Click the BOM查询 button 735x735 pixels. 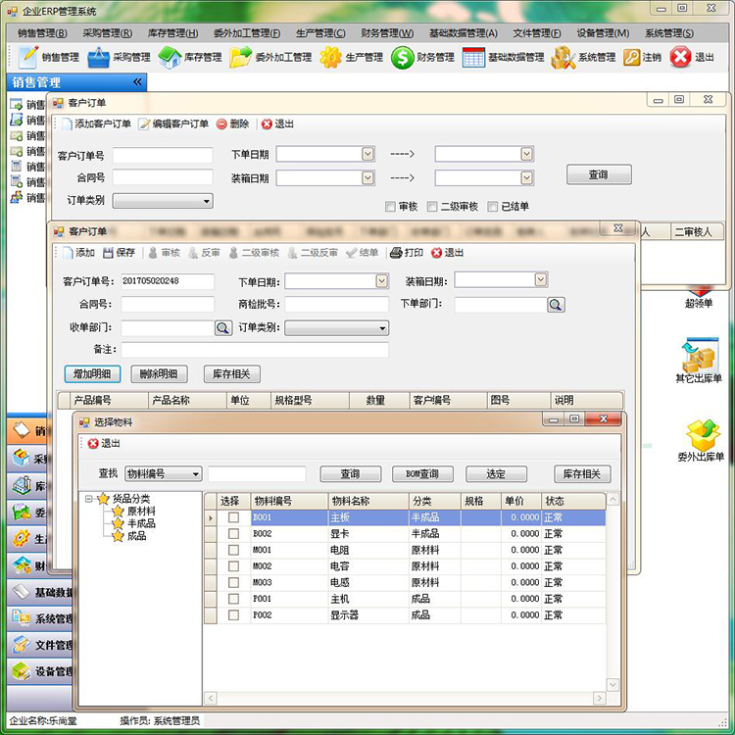tap(422, 474)
